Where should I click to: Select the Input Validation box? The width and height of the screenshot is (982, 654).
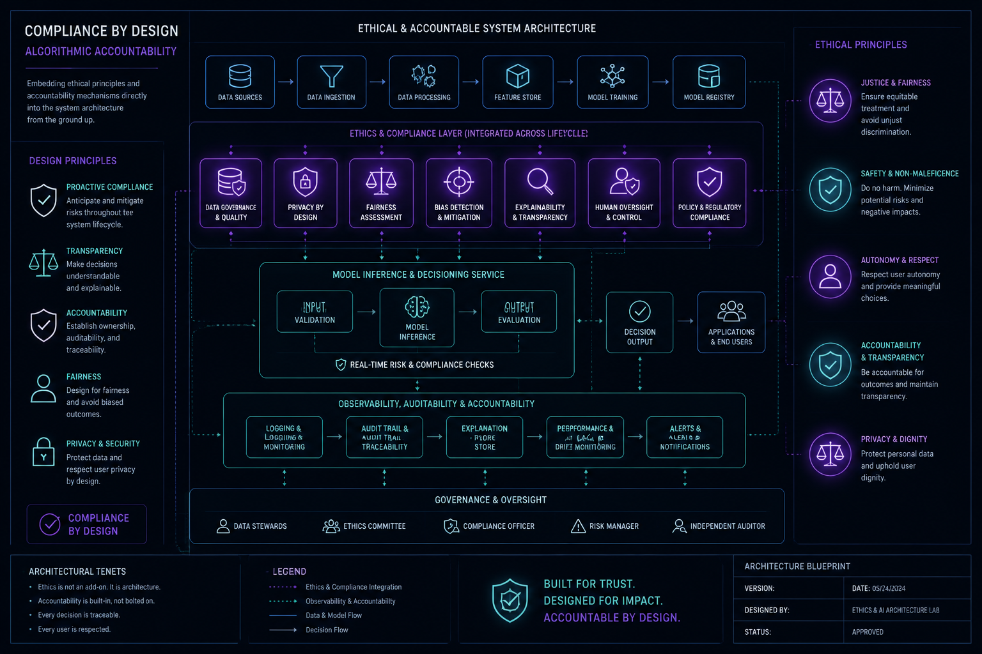315,312
